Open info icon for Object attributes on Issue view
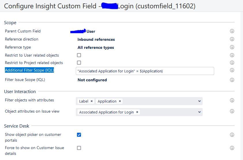Screen dimensions: 243x160 tap(232, 111)
